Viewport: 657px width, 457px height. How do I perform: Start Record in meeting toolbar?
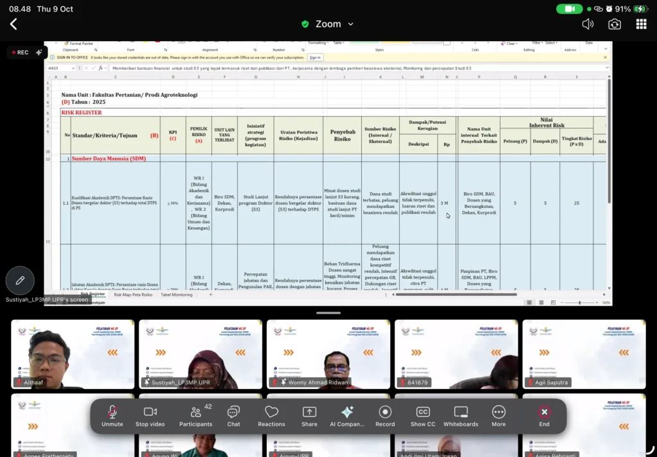385,416
